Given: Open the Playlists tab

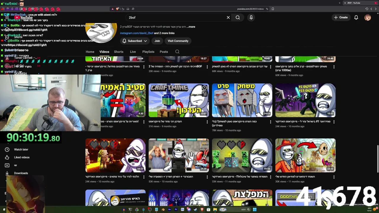Looking at the screenshot, I should [x=148, y=52].
